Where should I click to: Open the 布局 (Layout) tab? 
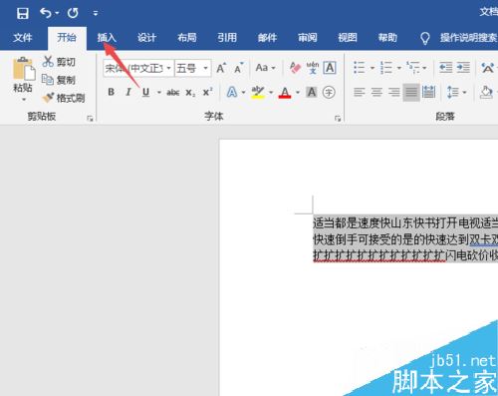[x=187, y=38]
